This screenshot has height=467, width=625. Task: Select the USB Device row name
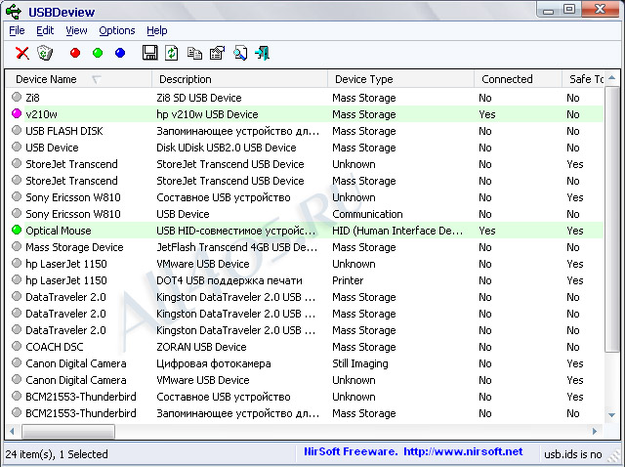pyautogui.click(x=52, y=148)
